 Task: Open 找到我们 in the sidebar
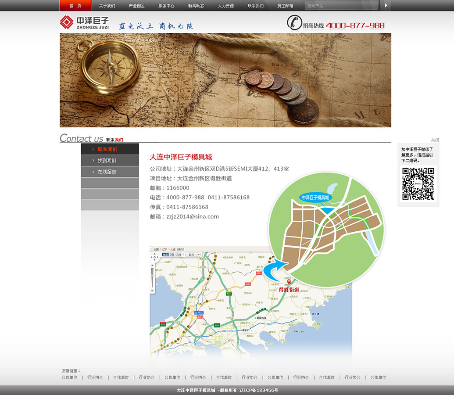tap(107, 161)
